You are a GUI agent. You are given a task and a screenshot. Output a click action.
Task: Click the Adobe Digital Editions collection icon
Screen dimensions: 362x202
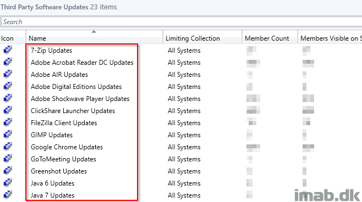[8, 86]
